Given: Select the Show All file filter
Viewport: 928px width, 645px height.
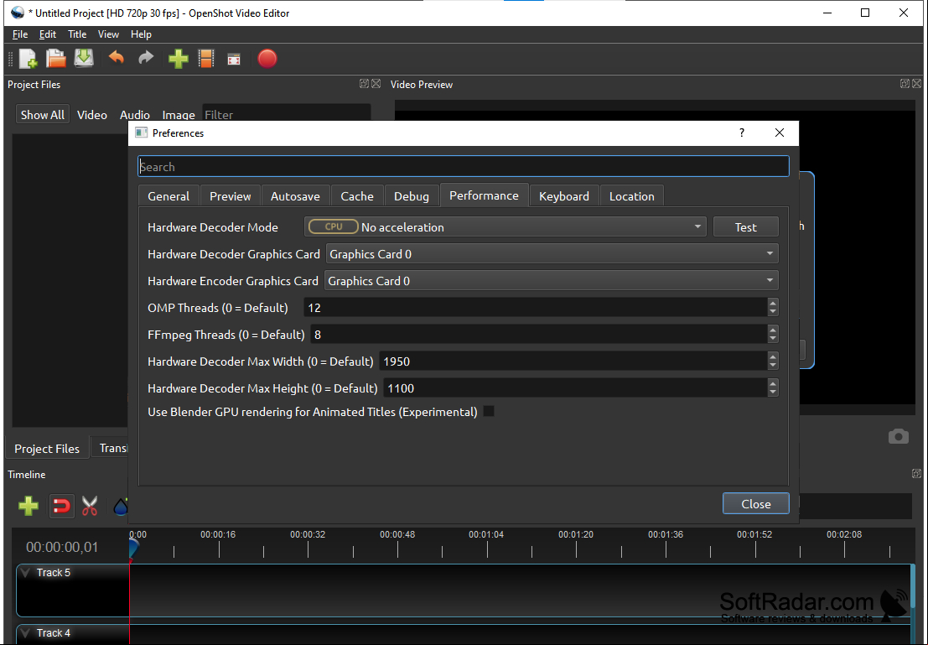Looking at the screenshot, I should coord(43,114).
